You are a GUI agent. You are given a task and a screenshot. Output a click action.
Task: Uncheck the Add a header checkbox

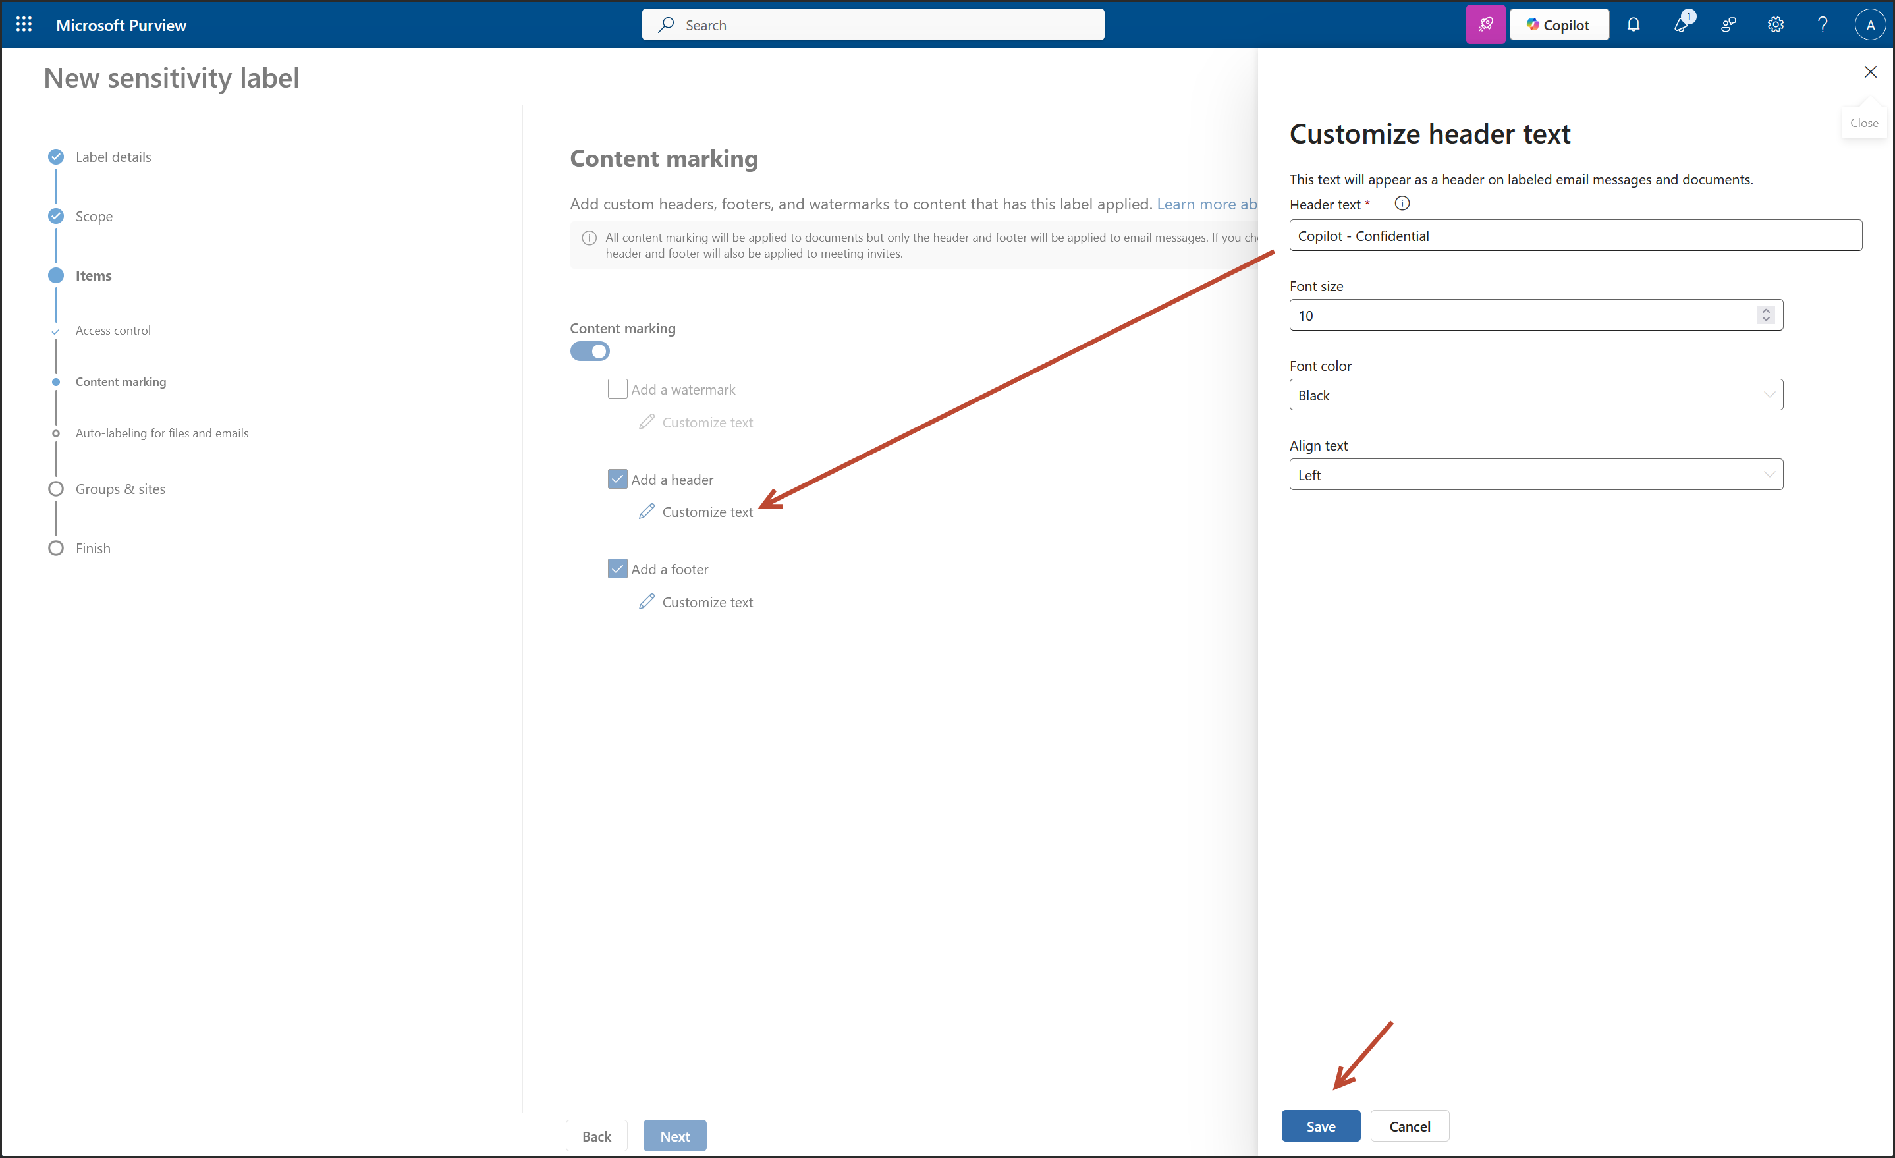click(617, 479)
